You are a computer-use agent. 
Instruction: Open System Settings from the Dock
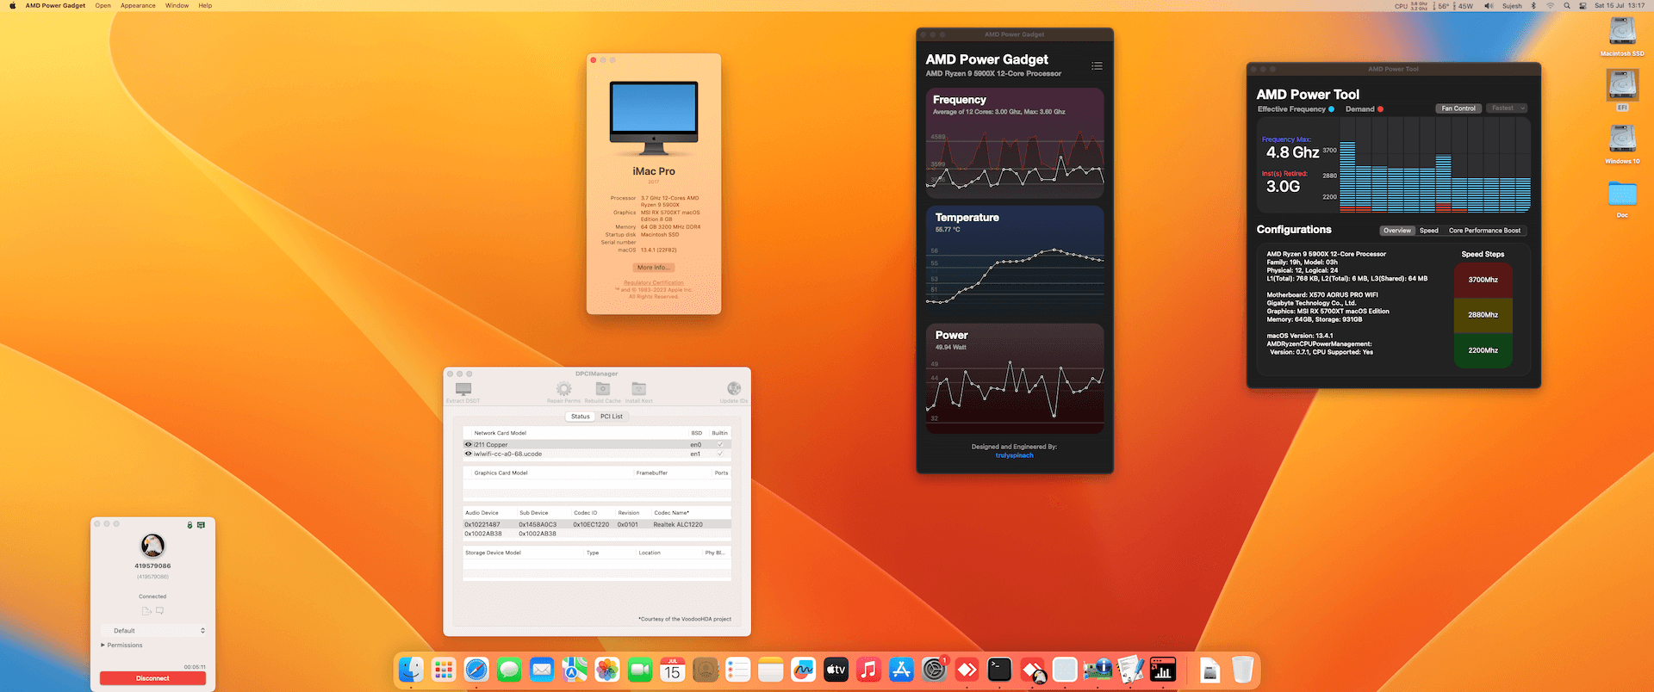pyautogui.click(x=935, y=670)
